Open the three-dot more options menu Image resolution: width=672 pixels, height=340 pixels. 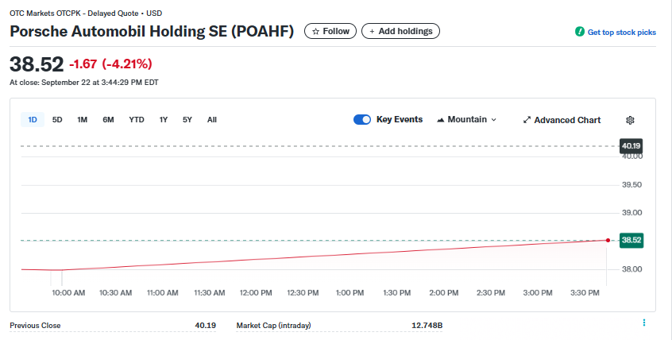[643, 323]
